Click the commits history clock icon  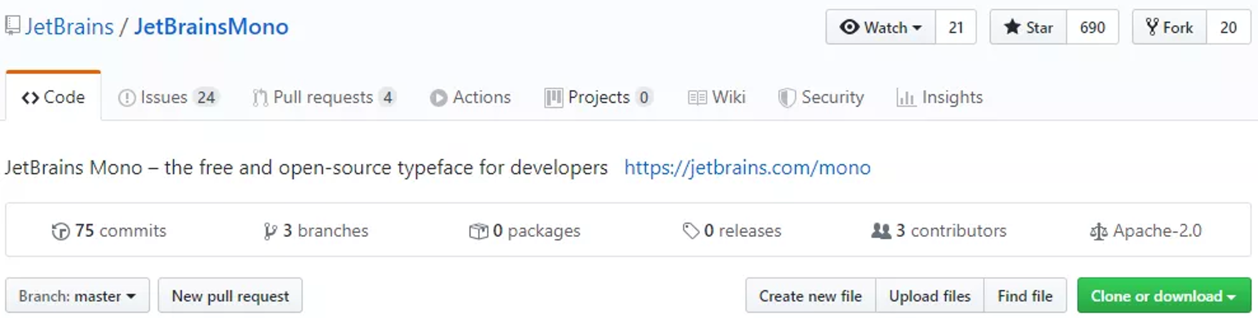coord(60,231)
